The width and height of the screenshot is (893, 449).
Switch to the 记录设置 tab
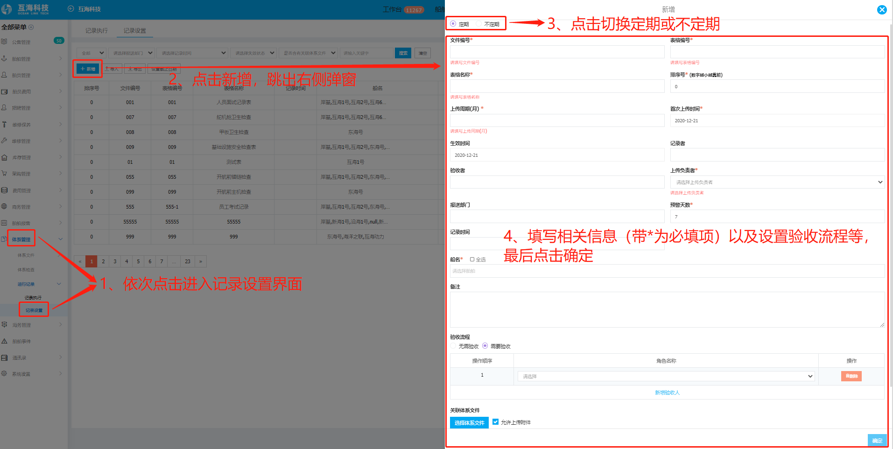pos(135,31)
